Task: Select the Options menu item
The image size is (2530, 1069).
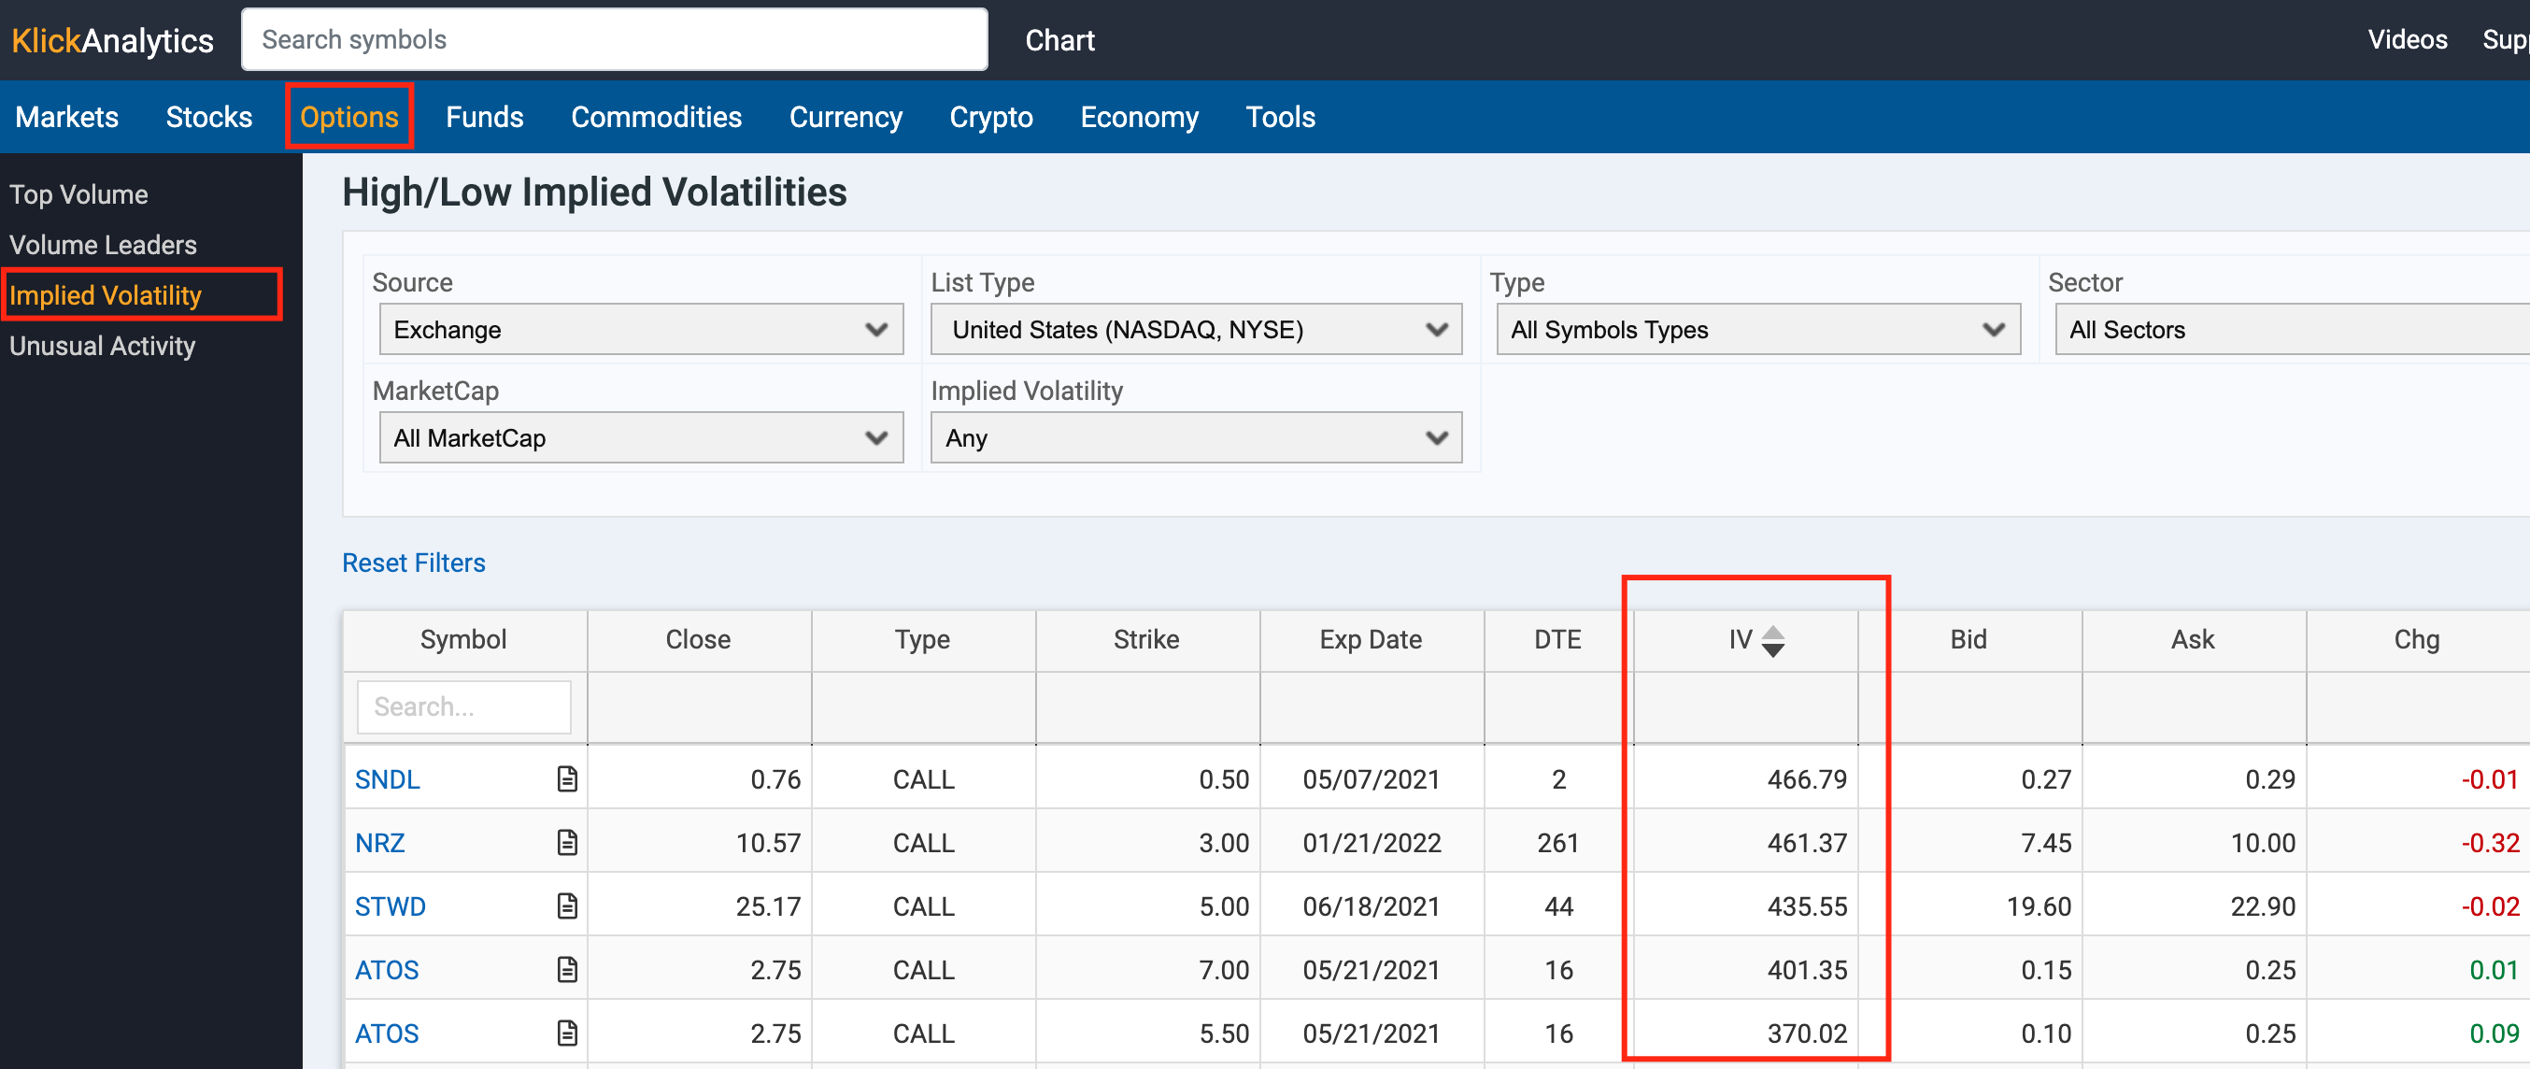Action: pyautogui.click(x=348, y=117)
